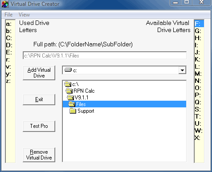This screenshot has height=172, width=212.
Task: Click the Test Pro button
Action: [x=39, y=126]
